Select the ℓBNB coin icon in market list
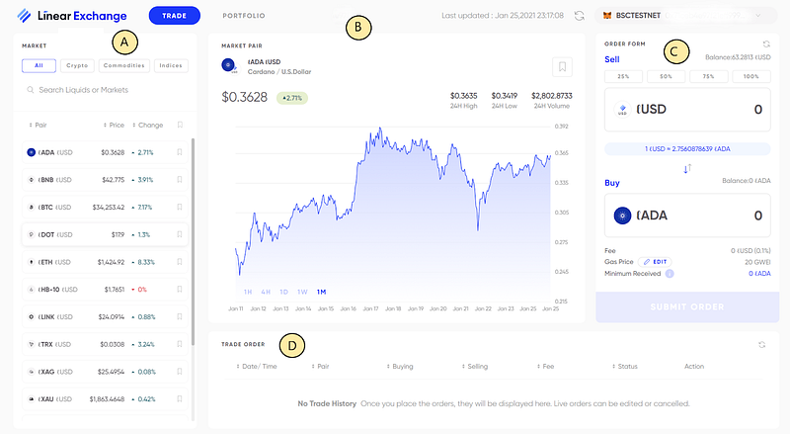This screenshot has height=434, width=790. pos(32,180)
